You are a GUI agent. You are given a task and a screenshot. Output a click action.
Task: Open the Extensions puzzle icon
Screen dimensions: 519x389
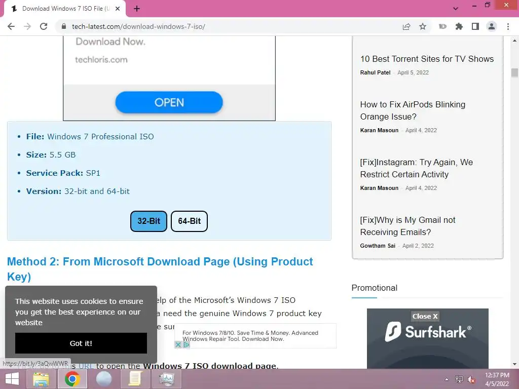[x=459, y=26]
